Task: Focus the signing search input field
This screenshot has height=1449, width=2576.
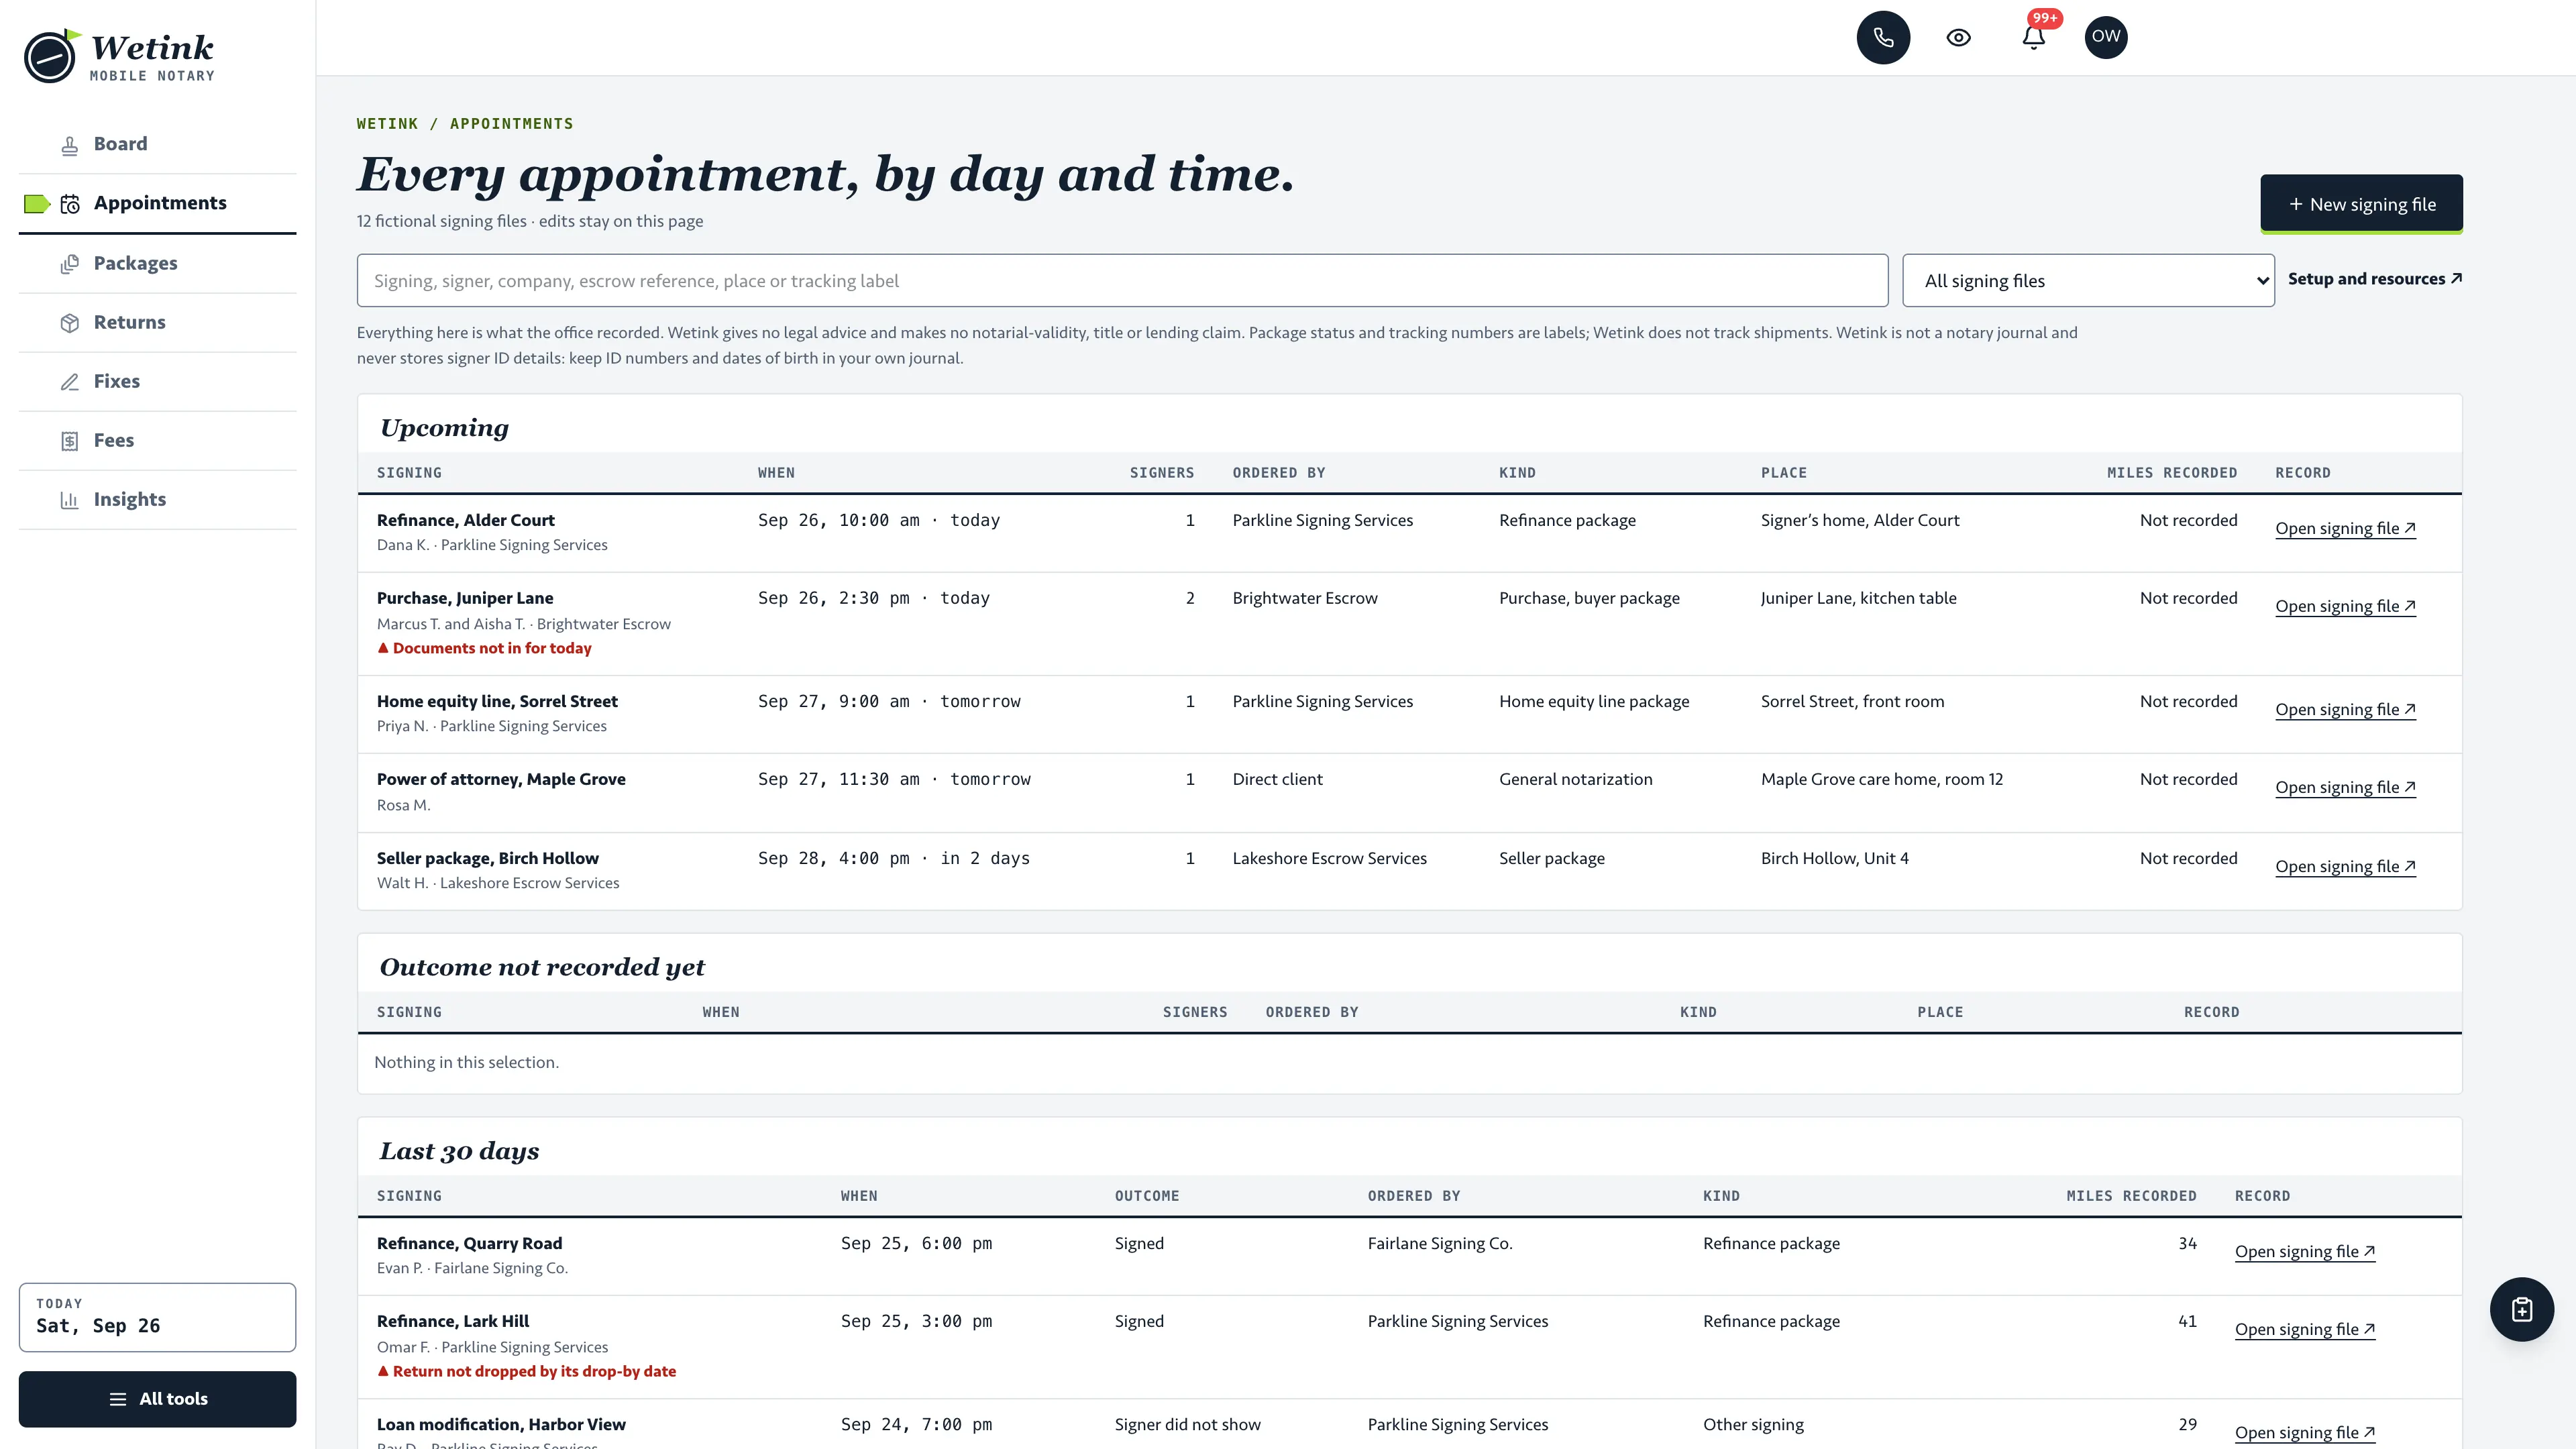Action: coord(1122,281)
